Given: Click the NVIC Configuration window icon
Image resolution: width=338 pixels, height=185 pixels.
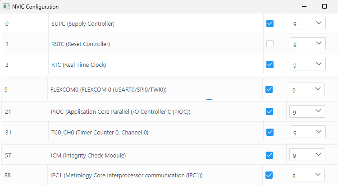Looking at the screenshot, I should click(x=6, y=7).
